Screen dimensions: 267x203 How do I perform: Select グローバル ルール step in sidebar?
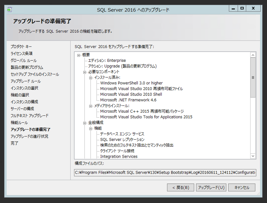[24, 60]
